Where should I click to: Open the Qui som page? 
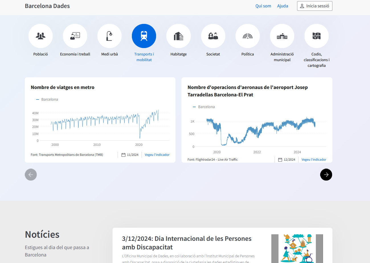click(x=263, y=6)
